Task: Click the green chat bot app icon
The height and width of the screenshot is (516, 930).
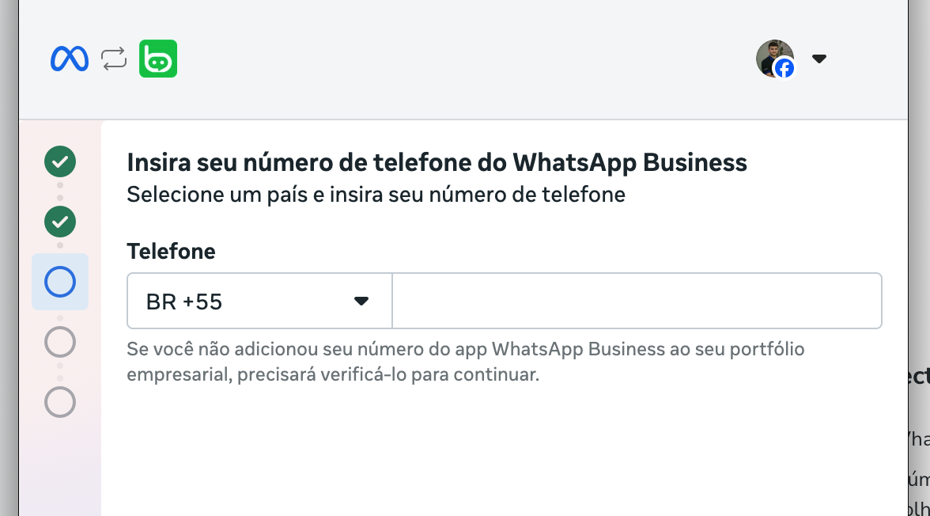Action: pyautogui.click(x=158, y=59)
